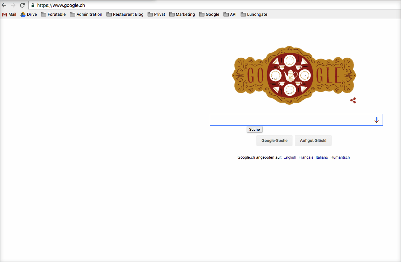The width and height of the screenshot is (401, 262).
Task: Open the Marketing bookmark folder
Action: [182, 14]
